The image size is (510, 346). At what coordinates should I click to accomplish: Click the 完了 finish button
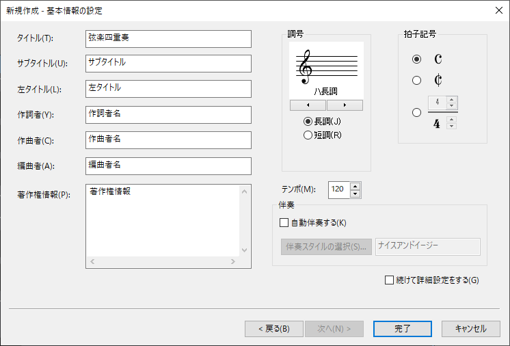pos(403,329)
